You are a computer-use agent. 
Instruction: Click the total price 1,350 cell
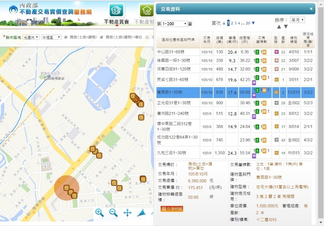[220, 153]
